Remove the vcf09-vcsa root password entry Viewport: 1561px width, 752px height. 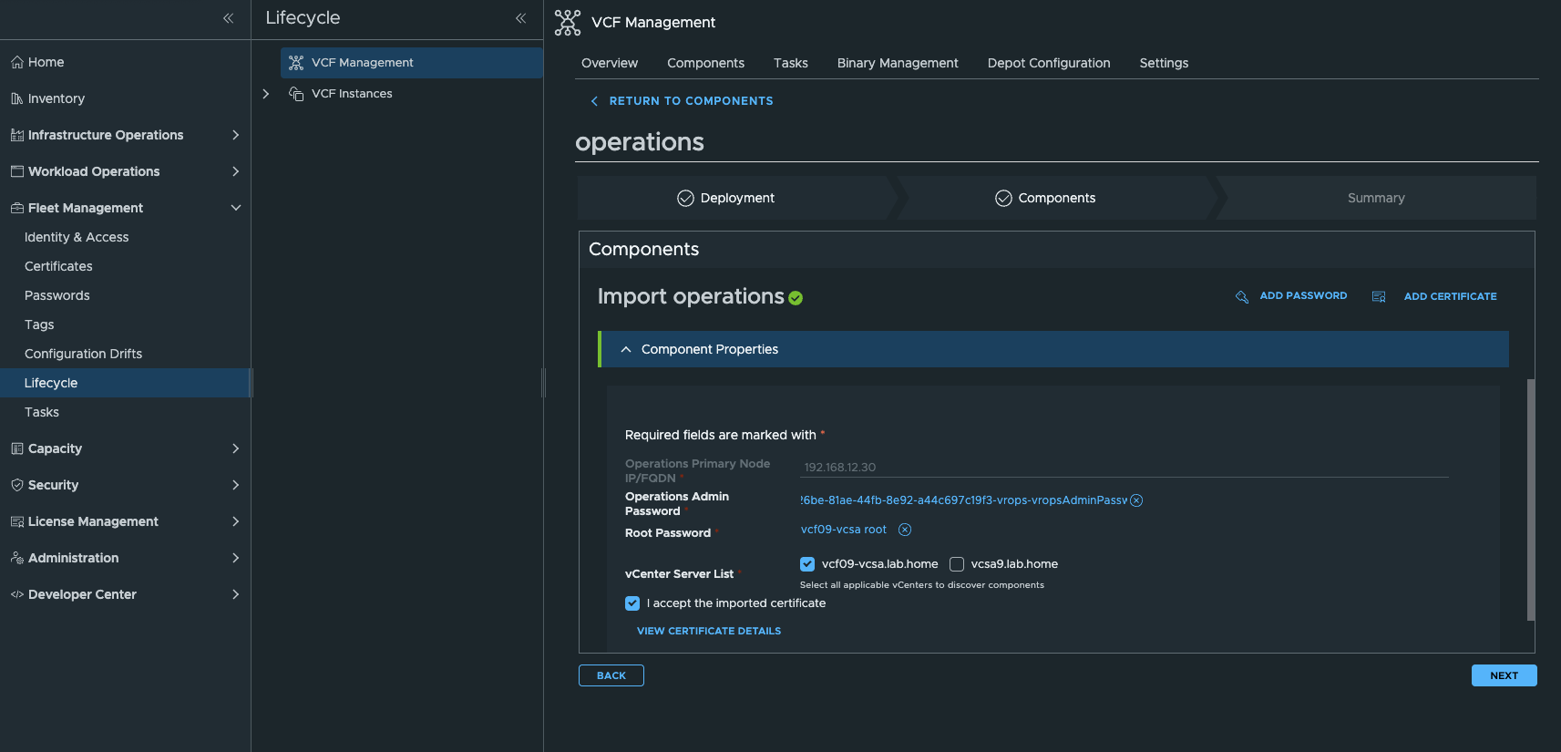904,530
